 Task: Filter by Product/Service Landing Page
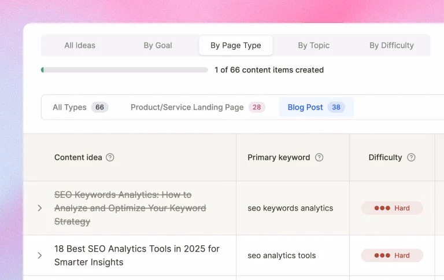(x=197, y=107)
